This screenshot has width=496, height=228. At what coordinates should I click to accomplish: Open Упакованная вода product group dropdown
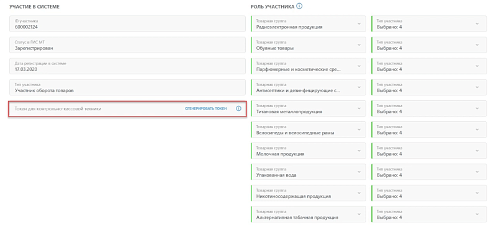point(309,172)
